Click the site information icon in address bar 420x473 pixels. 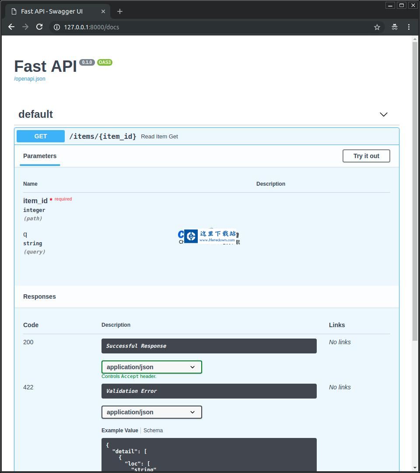point(56,27)
